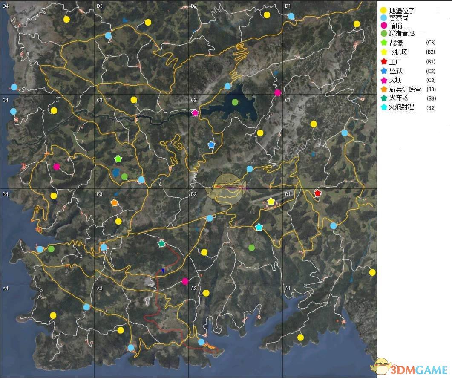Viewport: 452px width, 378px height.
Task: Click the legend label 监狱
Action: [396, 71]
